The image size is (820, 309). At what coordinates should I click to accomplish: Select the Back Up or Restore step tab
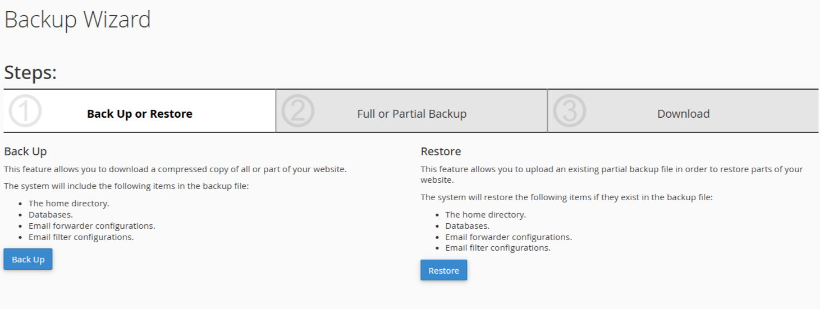[x=140, y=114]
